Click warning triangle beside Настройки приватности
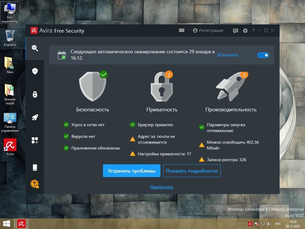 click(x=133, y=154)
